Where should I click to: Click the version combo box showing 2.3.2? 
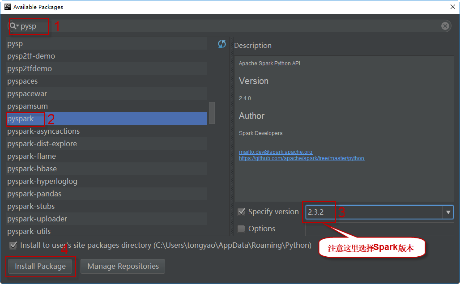(x=374, y=212)
